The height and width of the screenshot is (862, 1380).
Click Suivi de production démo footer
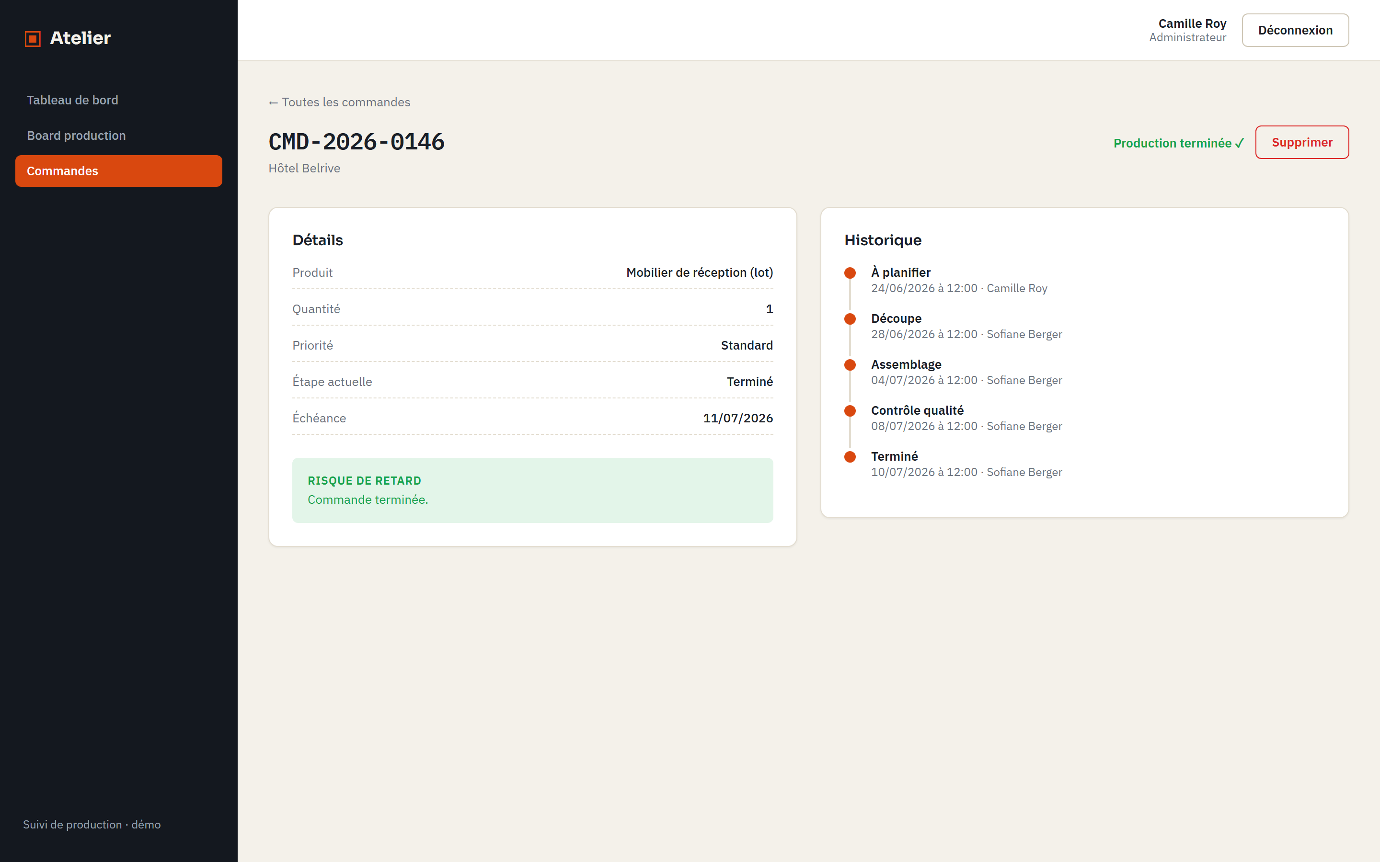(92, 824)
